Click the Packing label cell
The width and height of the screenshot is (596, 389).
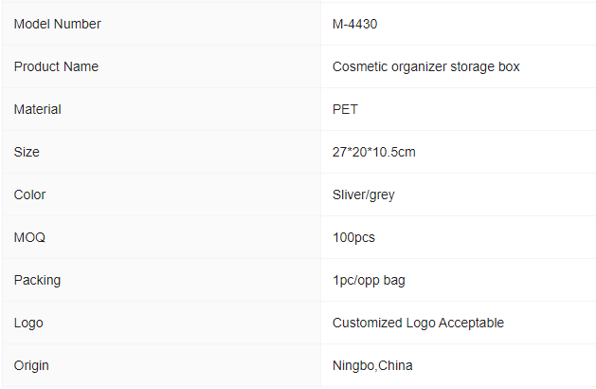click(161, 280)
